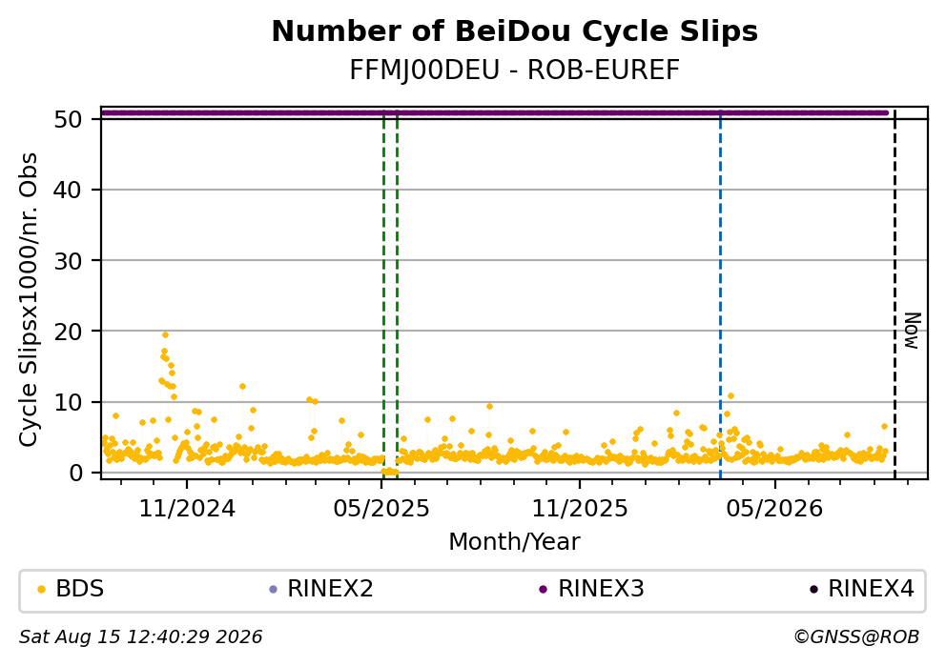Viewport: 946px width, 666px height.
Task: Click the blue dashed vertical marker line
Action: tap(720, 295)
